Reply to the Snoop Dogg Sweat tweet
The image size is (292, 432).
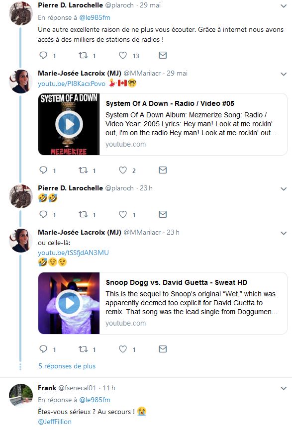pyautogui.click(x=43, y=349)
